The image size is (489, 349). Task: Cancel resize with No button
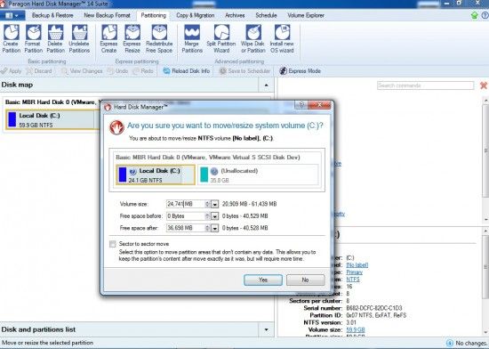click(305, 280)
